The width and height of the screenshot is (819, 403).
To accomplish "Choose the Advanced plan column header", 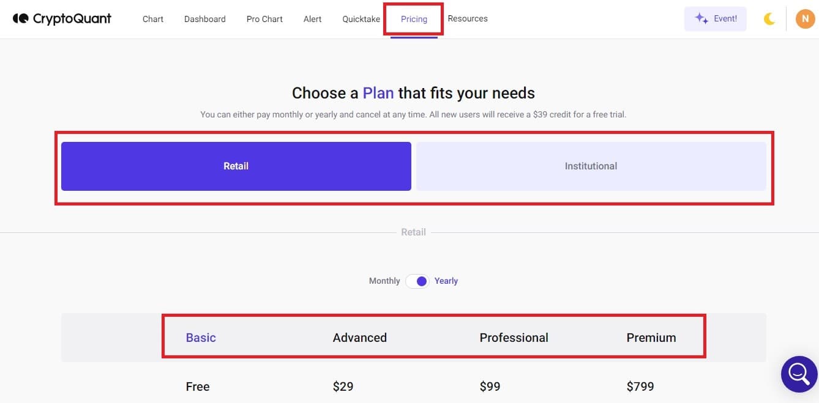I will [x=360, y=338].
